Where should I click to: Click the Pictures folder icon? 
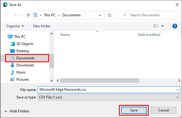(x=12, y=79)
